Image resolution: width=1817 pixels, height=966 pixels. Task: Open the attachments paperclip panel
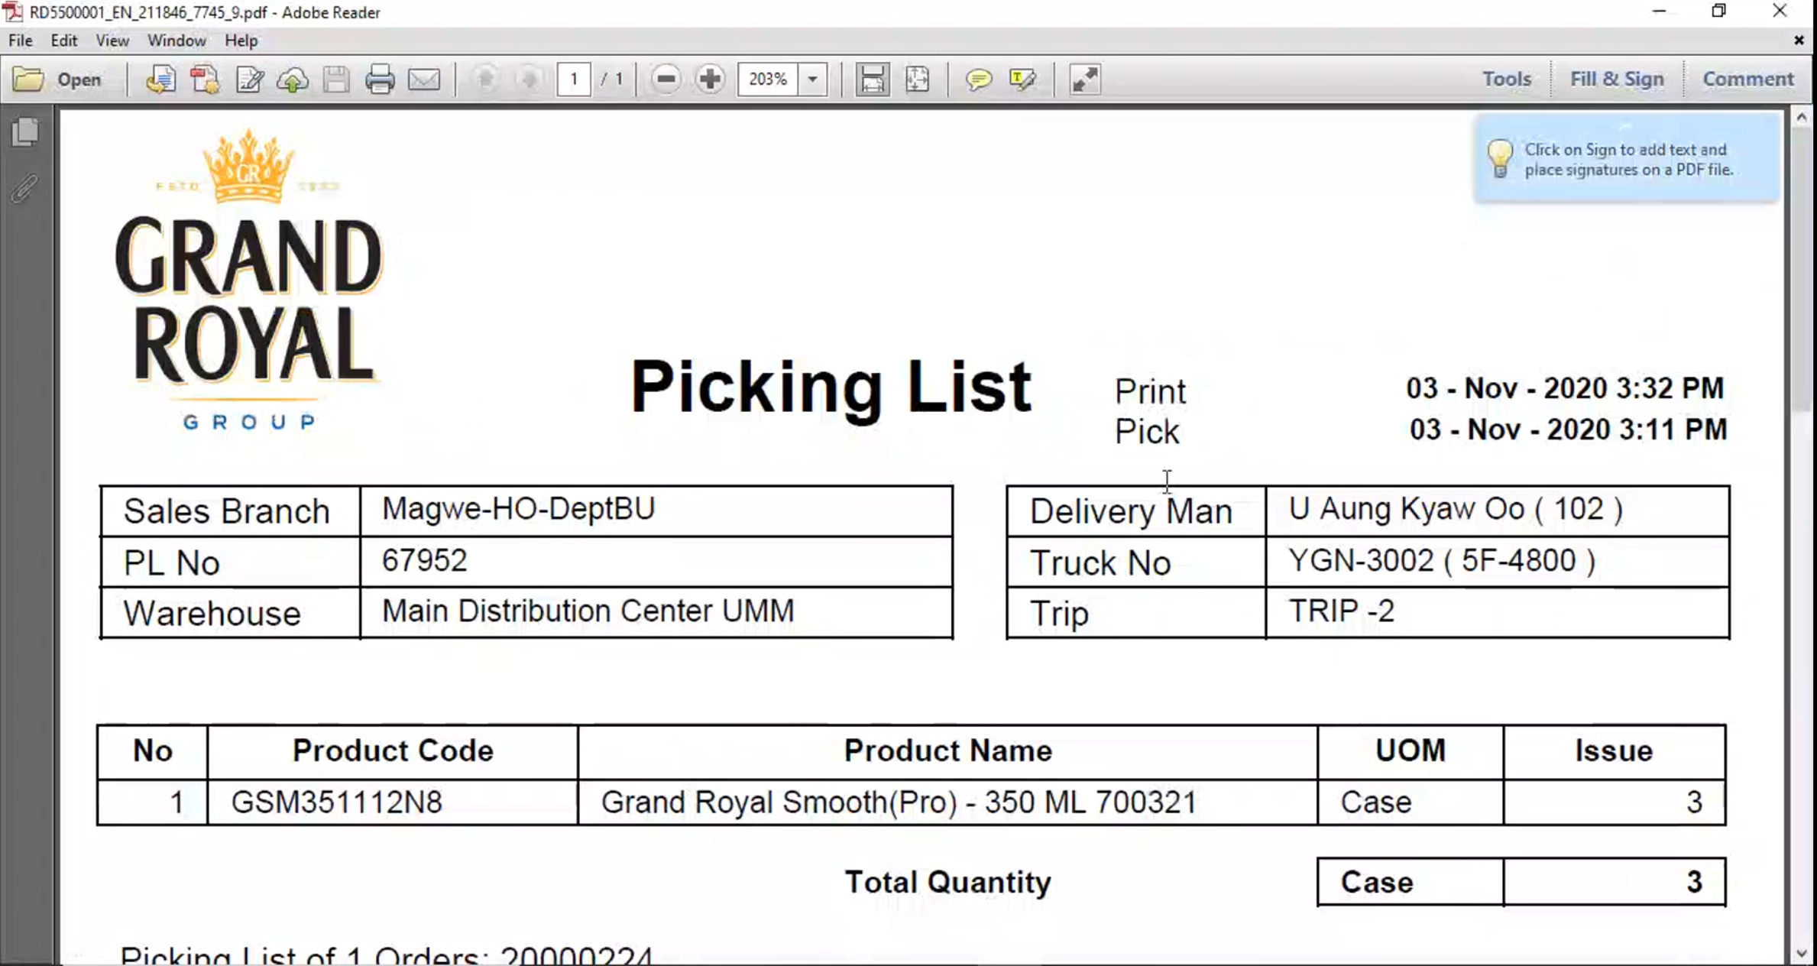[25, 188]
